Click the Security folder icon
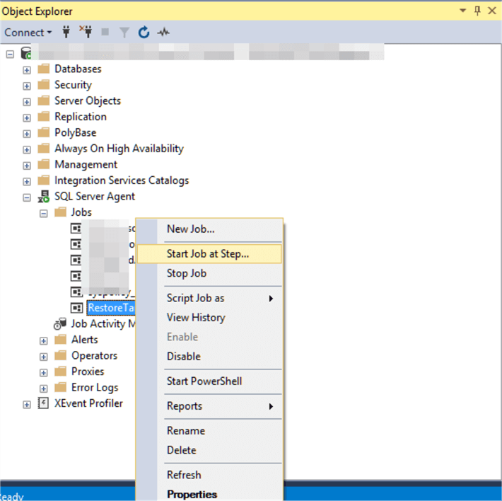The width and height of the screenshot is (502, 501). [44, 85]
